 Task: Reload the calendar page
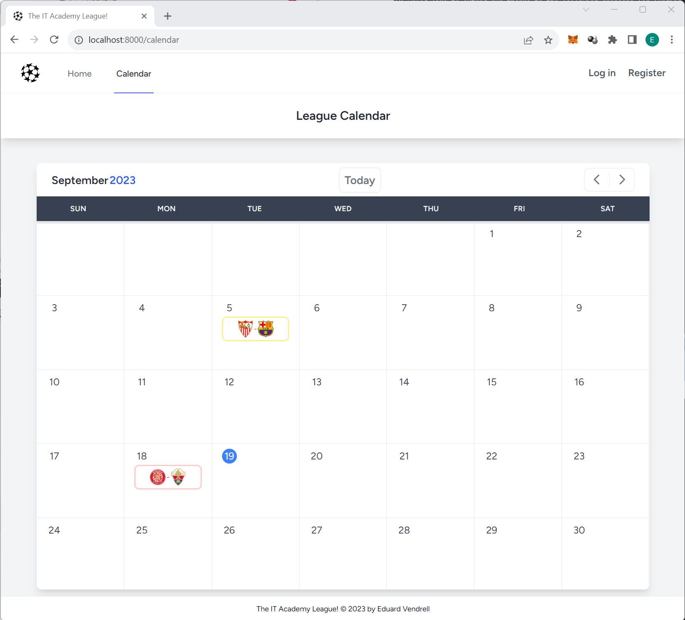(x=54, y=40)
